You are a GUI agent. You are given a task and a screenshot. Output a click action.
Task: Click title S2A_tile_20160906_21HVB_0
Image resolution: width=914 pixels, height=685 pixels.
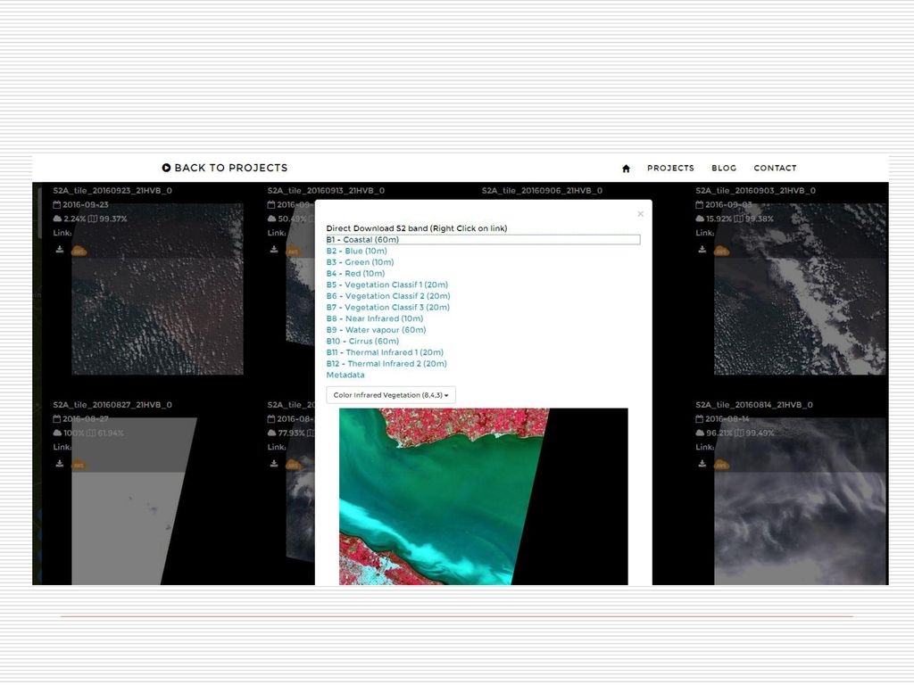(542, 191)
